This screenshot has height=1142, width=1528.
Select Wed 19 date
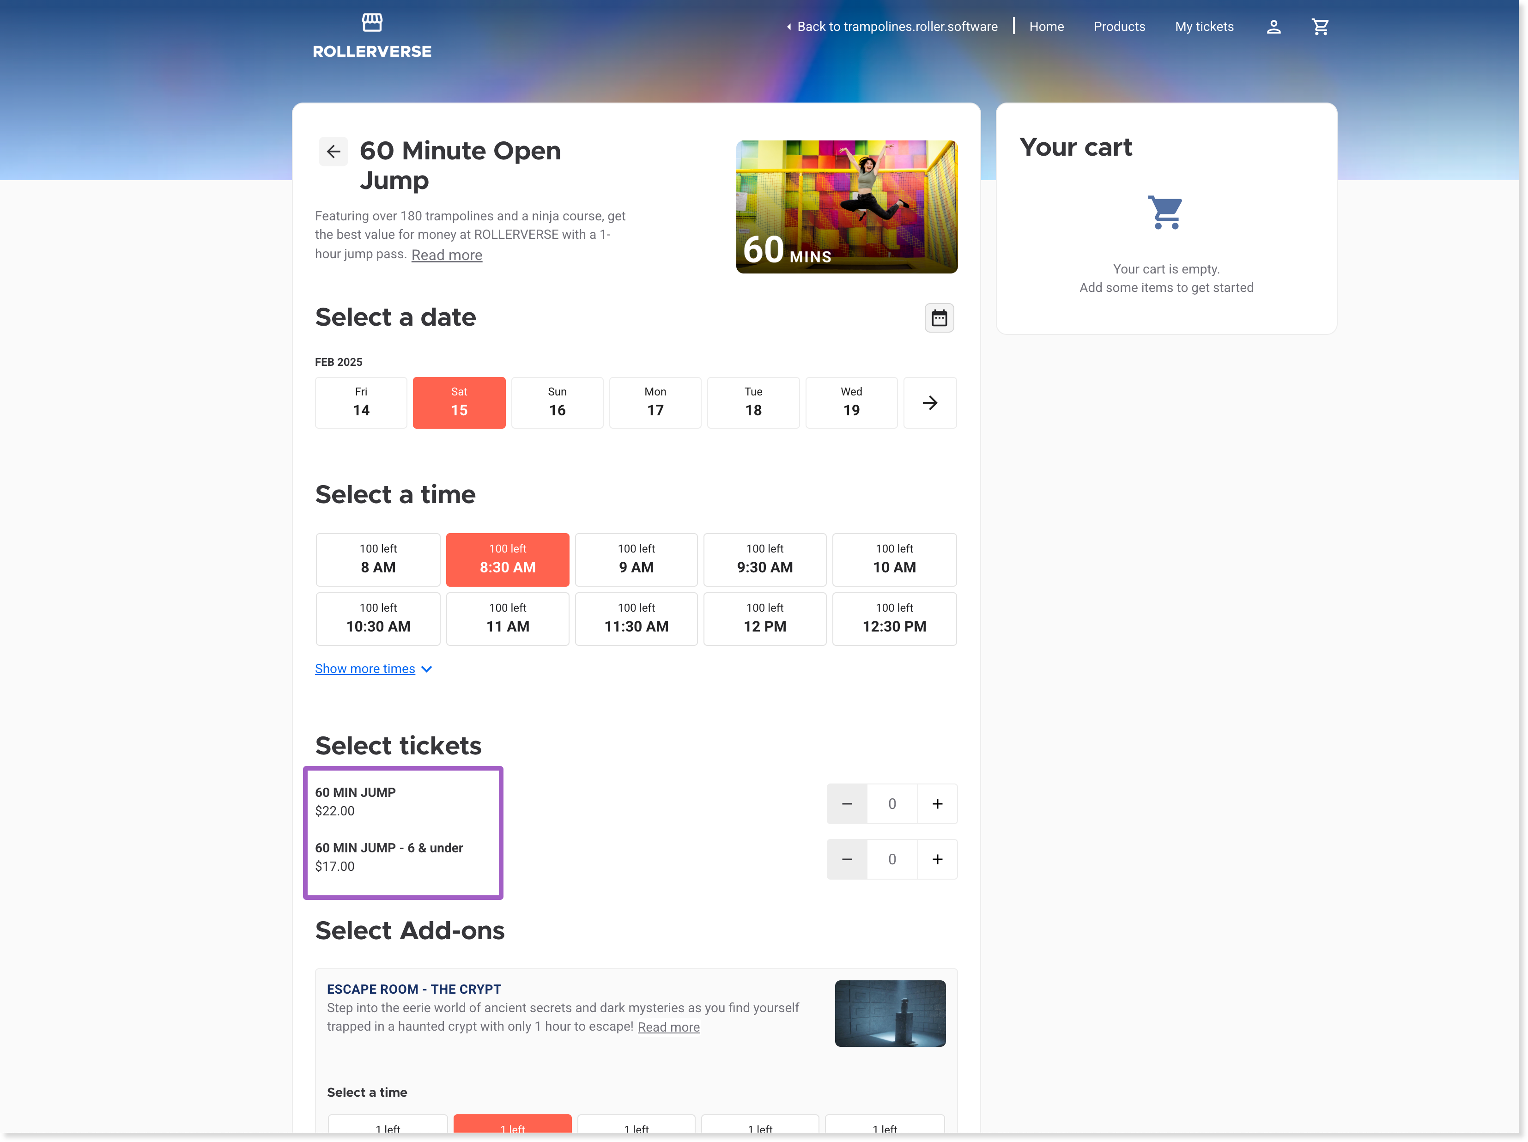pyautogui.click(x=851, y=403)
